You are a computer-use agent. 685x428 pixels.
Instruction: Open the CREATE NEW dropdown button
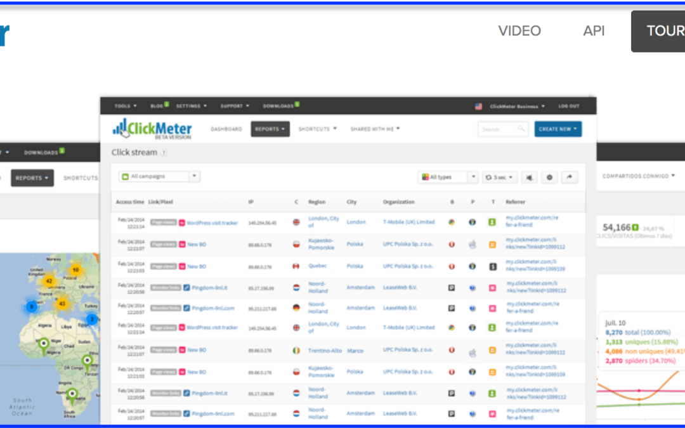pos(558,129)
